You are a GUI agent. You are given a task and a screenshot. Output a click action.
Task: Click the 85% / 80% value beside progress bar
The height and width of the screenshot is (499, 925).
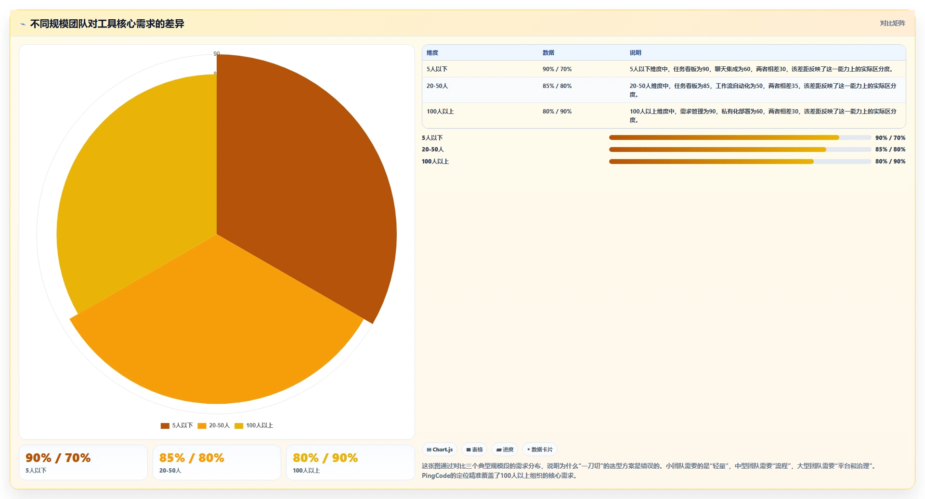coord(890,150)
